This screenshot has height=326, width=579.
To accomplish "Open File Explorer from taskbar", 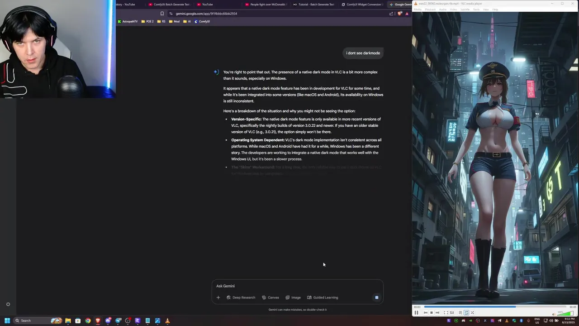I will click(68, 321).
